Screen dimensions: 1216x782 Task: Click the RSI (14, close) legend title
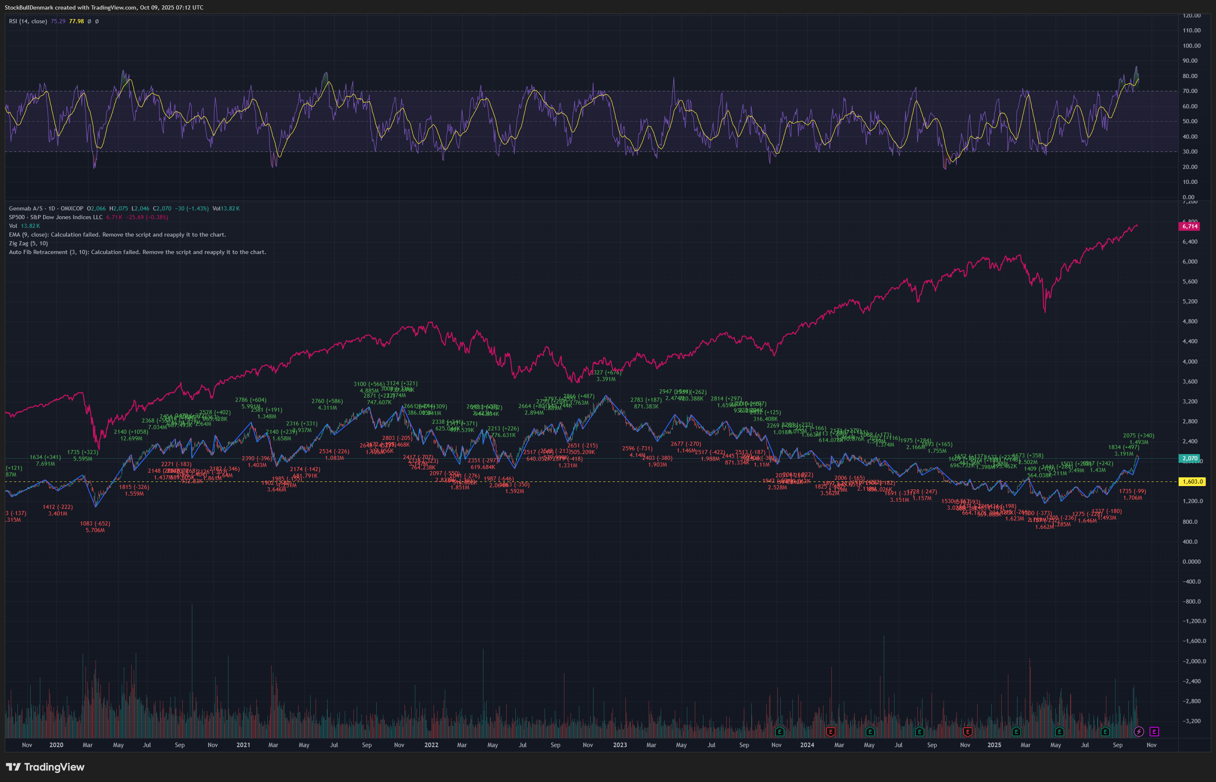click(28, 21)
